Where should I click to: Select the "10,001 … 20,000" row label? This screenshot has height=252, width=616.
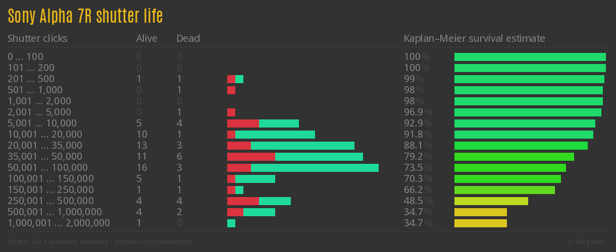click(x=45, y=135)
